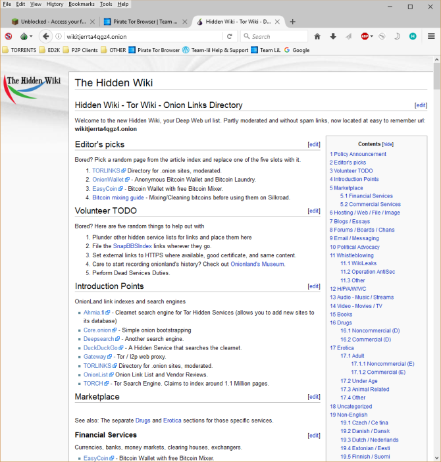The image size is (441, 462).
Task: Hide the Contents box
Action: [388, 144]
